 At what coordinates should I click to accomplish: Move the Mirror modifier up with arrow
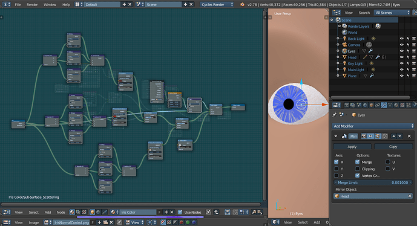pos(393,136)
